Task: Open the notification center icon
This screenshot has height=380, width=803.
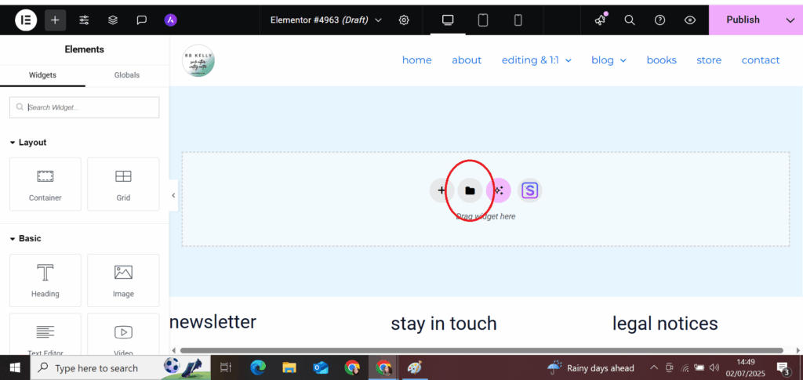Action: pyautogui.click(x=783, y=368)
